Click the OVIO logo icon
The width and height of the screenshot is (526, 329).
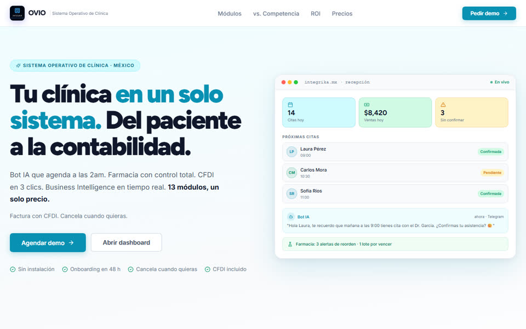[x=17, y=13]
